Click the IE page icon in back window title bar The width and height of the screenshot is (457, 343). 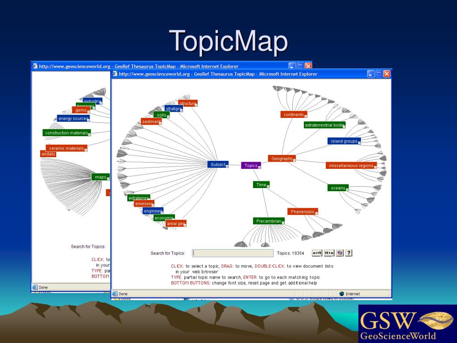[35, 66]
